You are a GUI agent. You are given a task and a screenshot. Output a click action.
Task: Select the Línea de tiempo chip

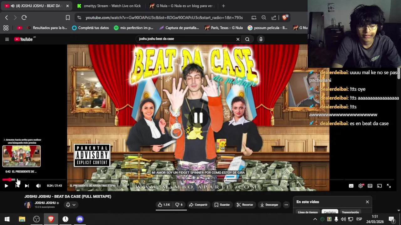[x=308, y=212]
